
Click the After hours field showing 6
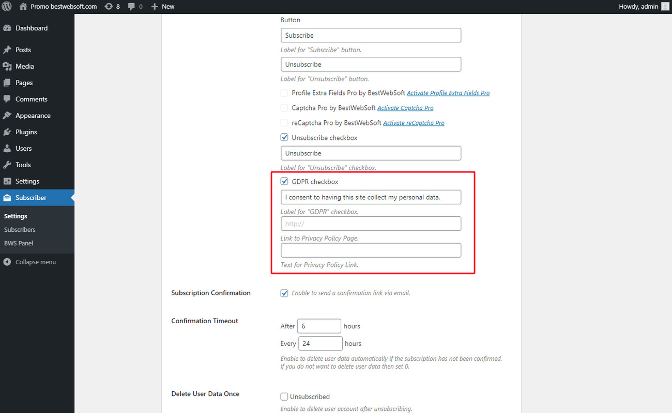tap(319, 326)
